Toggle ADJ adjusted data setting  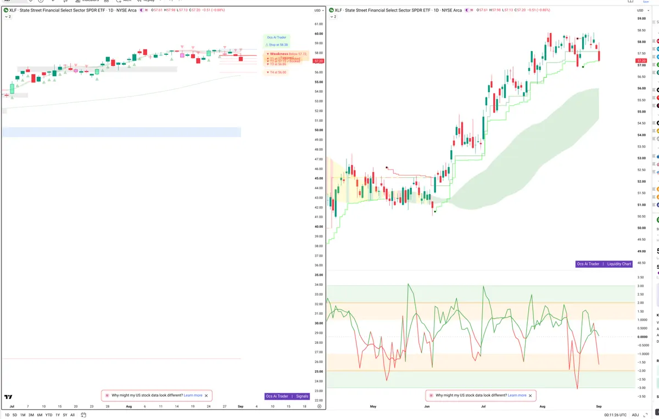635,415
